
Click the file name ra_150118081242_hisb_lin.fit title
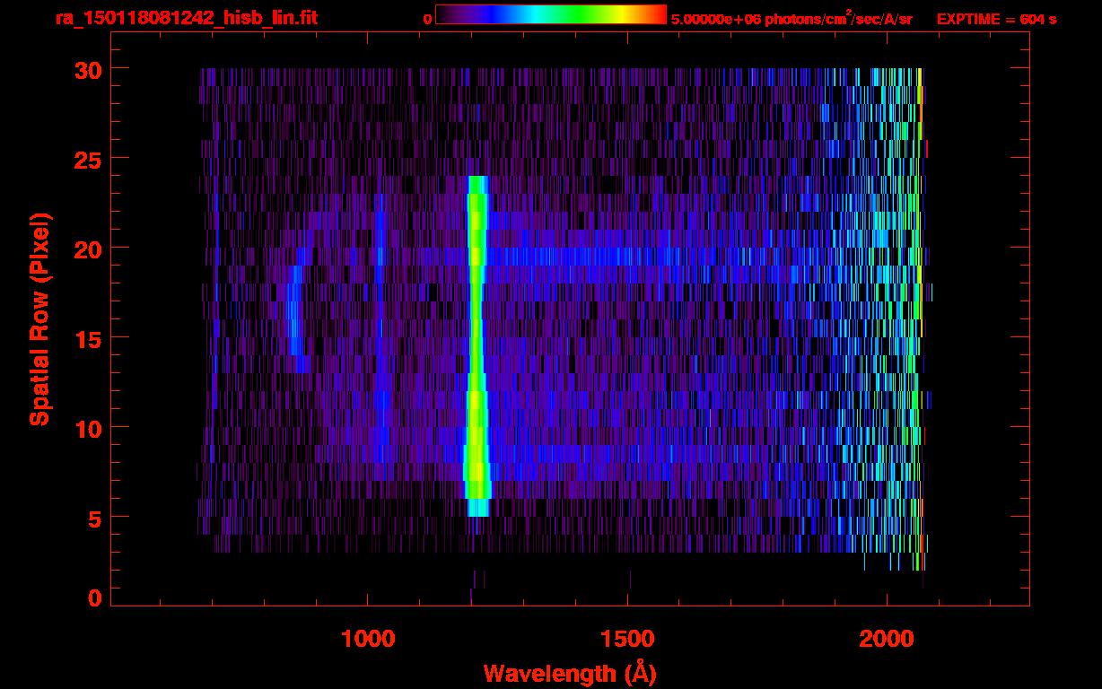click(x=186, y=18)
